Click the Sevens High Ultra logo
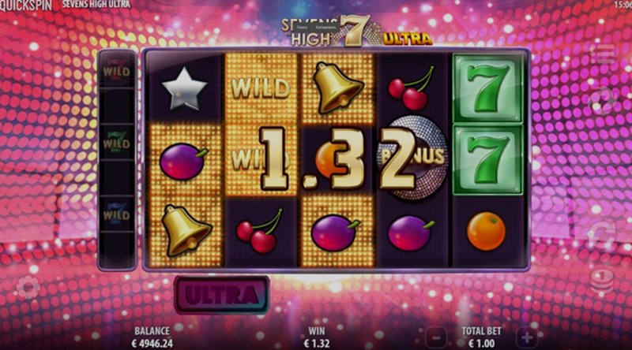Viewport: 632px width, 350px height. coord(356,32)
